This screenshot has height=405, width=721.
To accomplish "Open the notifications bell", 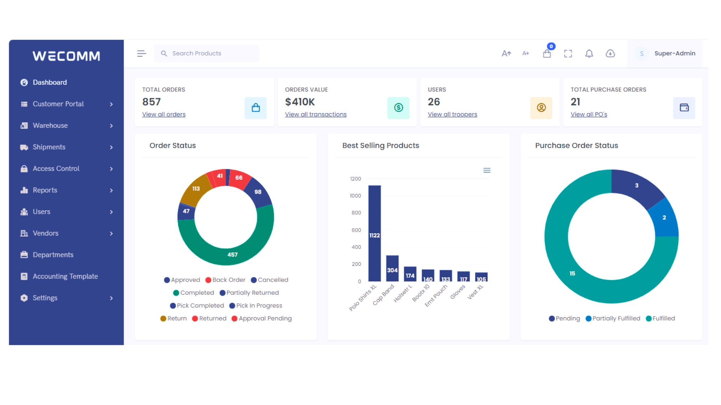I will coord(589,53).
